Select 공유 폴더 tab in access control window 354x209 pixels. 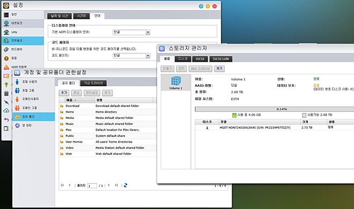coord(69,83)
